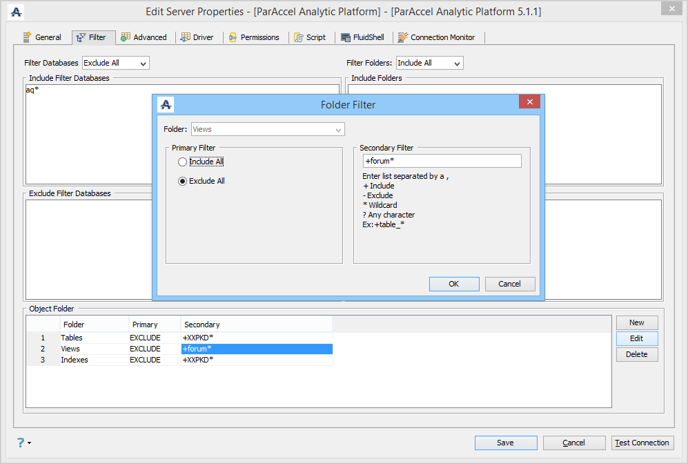
Task: Switch to the Advanced tab
Action: (144, 37)
